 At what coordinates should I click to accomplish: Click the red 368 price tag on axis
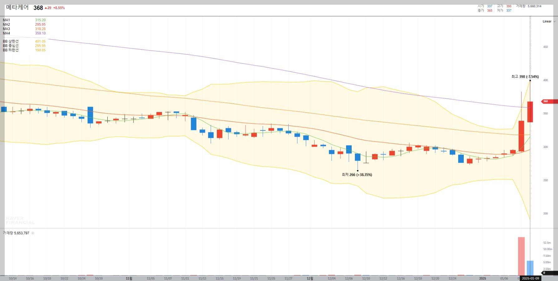(550, 101)
